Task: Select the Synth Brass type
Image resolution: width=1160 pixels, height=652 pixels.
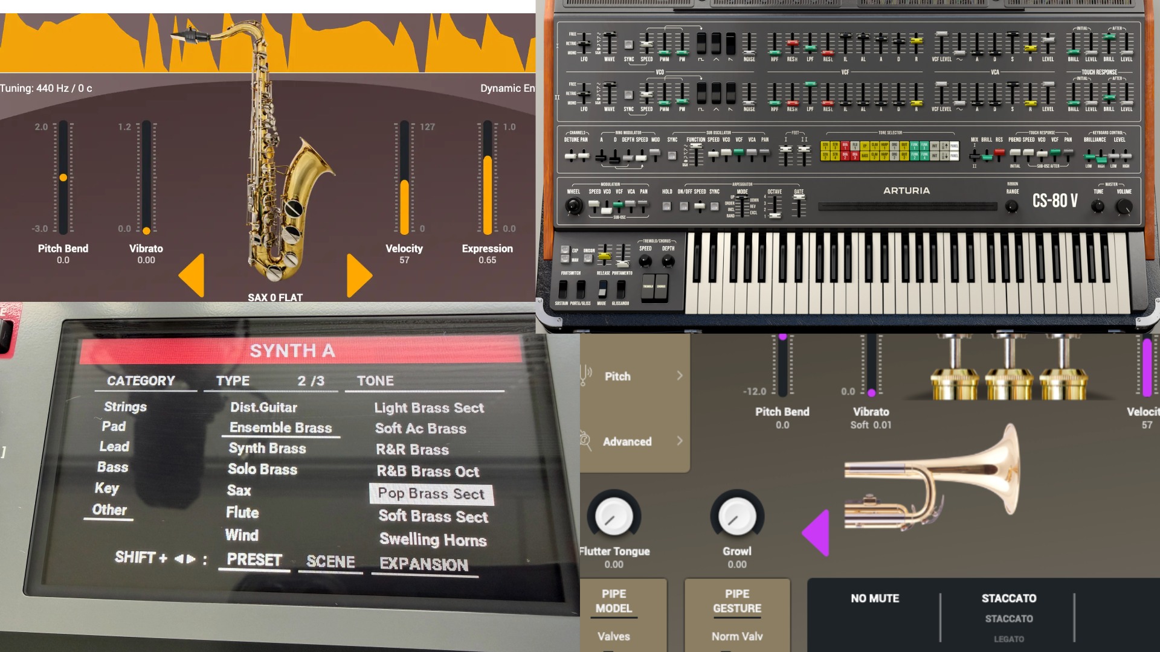Action: [267, 449]
